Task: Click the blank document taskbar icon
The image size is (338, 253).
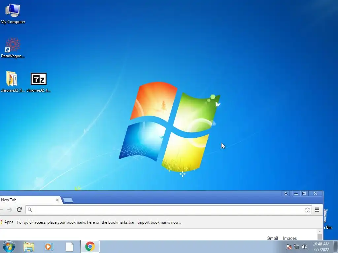Action: click(x=69, y=247)
